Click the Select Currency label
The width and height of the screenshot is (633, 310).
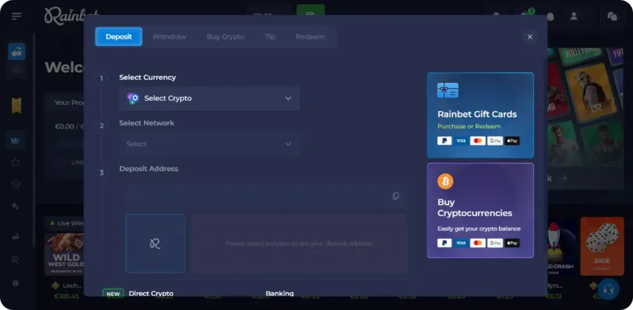point(147,77)
